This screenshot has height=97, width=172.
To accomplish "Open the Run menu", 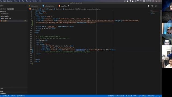I will [23, 1].
